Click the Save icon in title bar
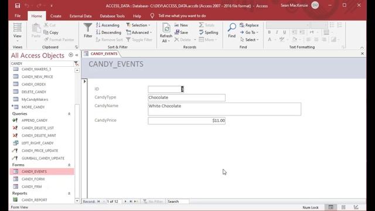The width and height of the screenshot is (375, 211). click(18, 5)
